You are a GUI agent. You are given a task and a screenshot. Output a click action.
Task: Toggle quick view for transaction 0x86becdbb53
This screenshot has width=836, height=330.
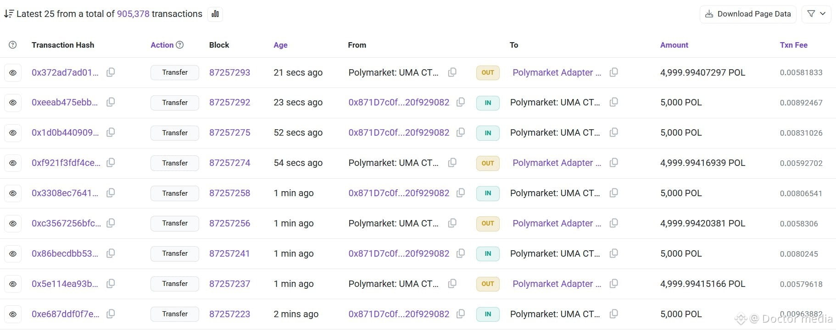(13, 254)
